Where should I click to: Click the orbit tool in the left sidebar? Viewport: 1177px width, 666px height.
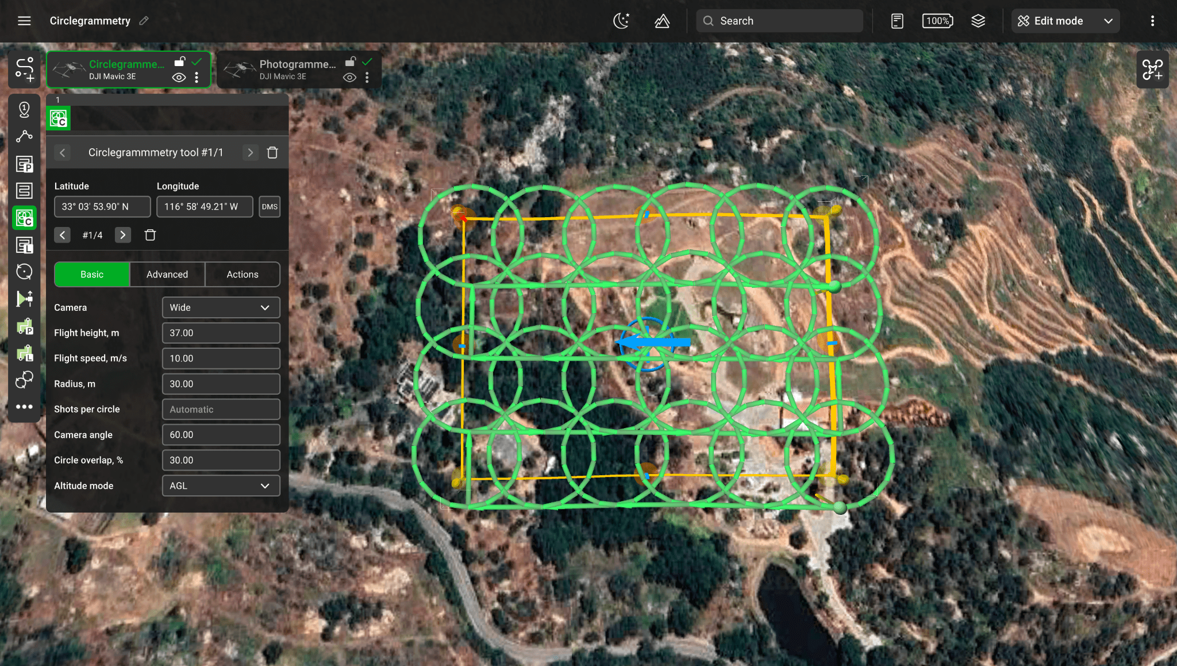click(24, 271)
